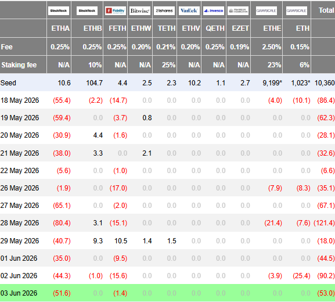Click the (86.4) total for 18 May

point(326,100)
